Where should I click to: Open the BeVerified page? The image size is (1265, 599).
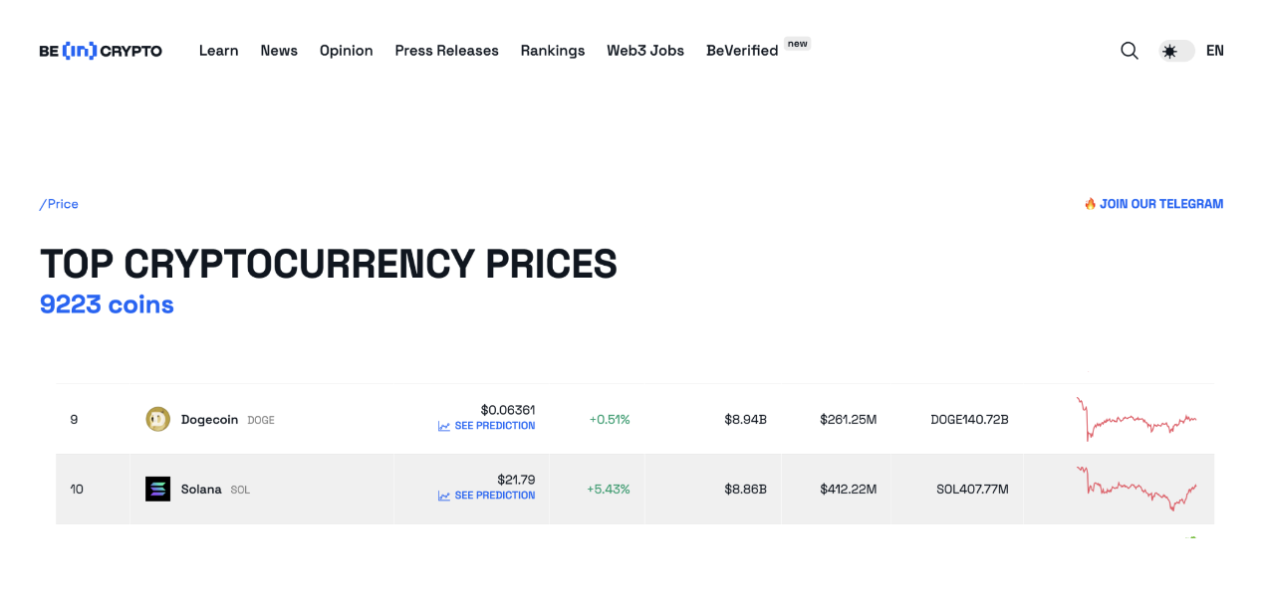[x=742, y=51]
